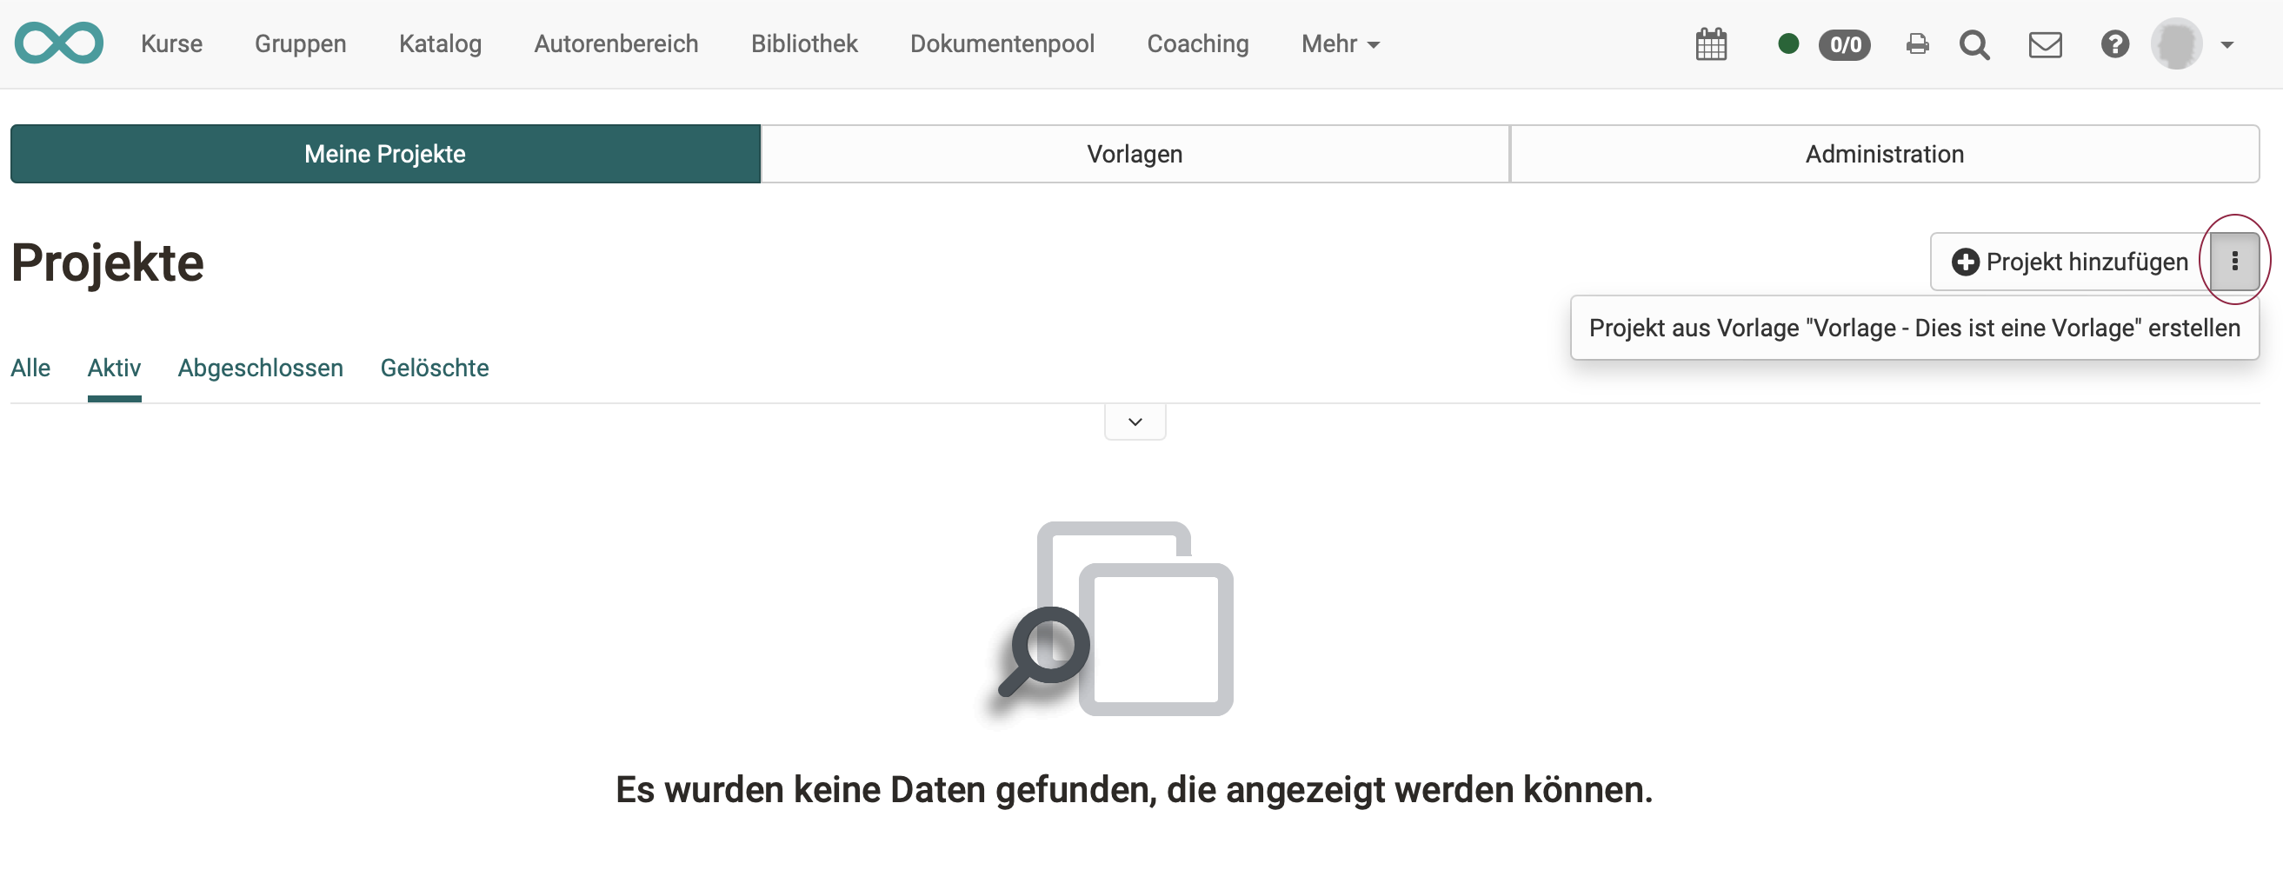Switch to the Administration tab

pos(1884,153)
